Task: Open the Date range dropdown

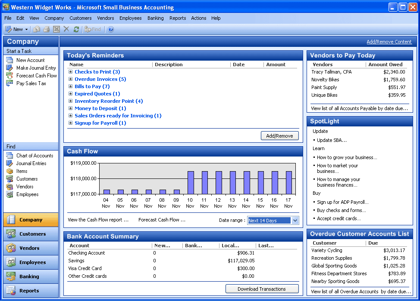Action: (x=295, y=221)
